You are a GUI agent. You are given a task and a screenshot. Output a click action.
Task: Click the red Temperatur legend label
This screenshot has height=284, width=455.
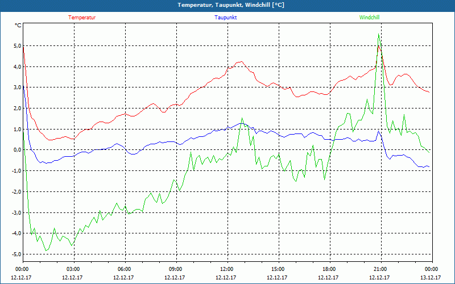tap(82, 18)
